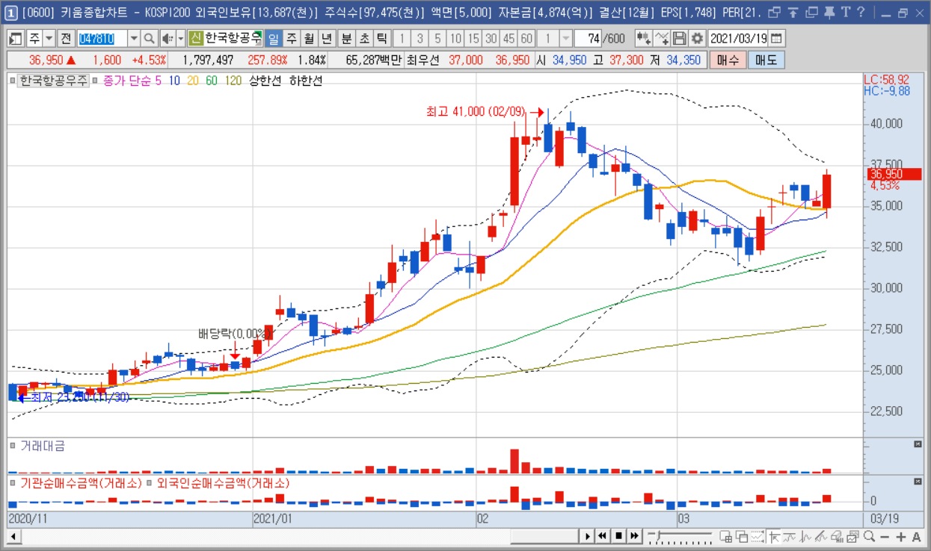931x551 pixels.
Task: Click the stop square button
Action: coord(618,536)
